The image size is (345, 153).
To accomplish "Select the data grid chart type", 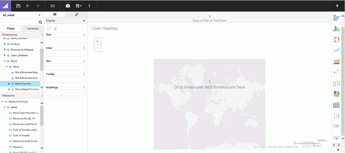I will pyautogui.click(x=336, y=105).
